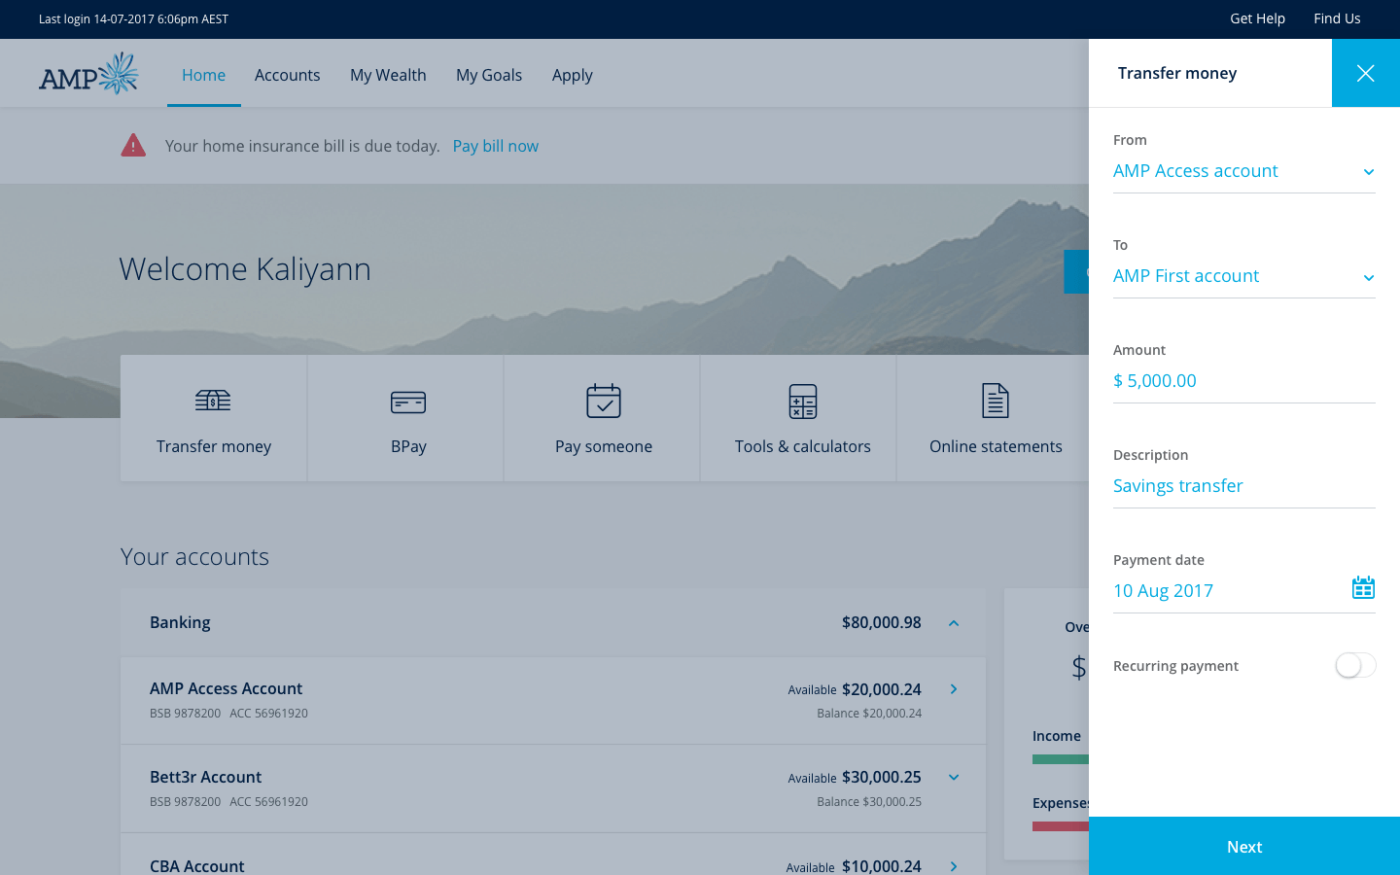Open CBA Account details arrow
Viewport: 1400px width, 875px height.
[954, 866]
